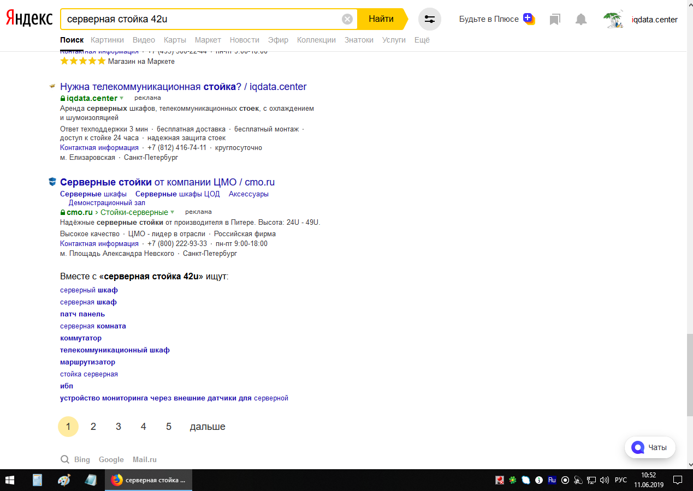Click the ICQ flower tray icon
The image size is (693, 491).
click(512, 480)
